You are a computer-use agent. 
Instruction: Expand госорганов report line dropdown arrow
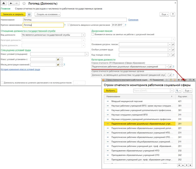pos(167,75)
